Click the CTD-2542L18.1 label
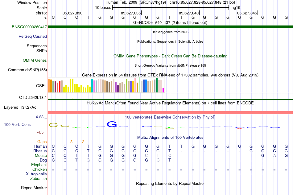The width and height of the screenshot is (293, 195). point(33,98)
